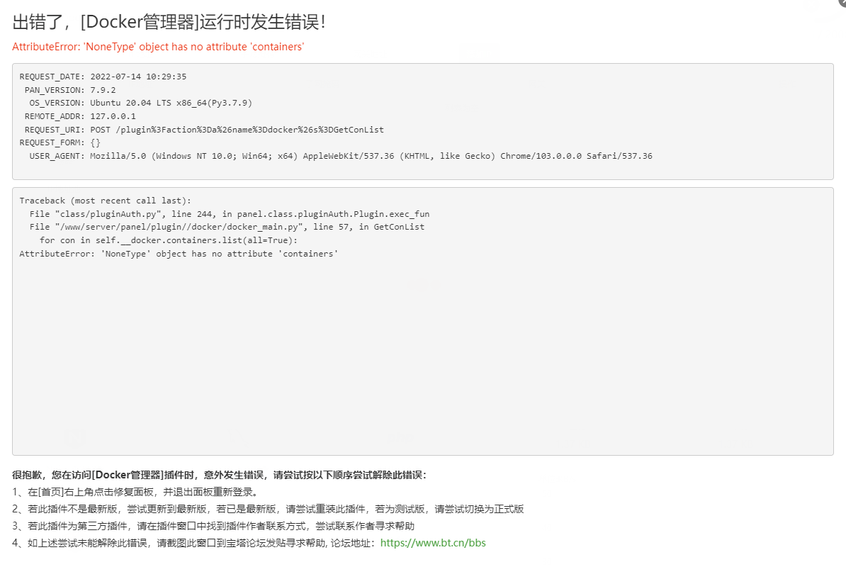846x567 pixels.
Task: Click step 1 about 修复面板 and re-login
Action: 137,492
